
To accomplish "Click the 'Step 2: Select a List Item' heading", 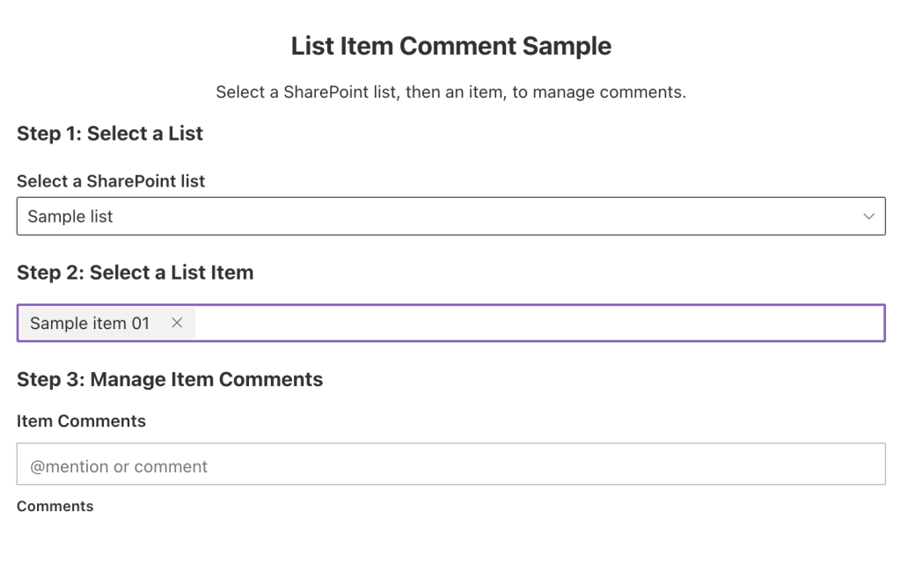I will (x=135, y=273).
